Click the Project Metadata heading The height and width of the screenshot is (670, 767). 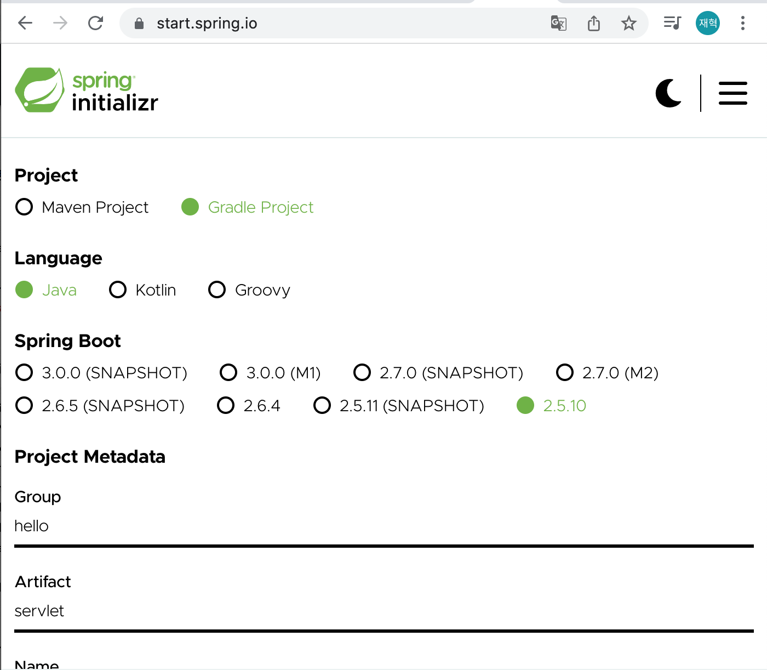90,457
